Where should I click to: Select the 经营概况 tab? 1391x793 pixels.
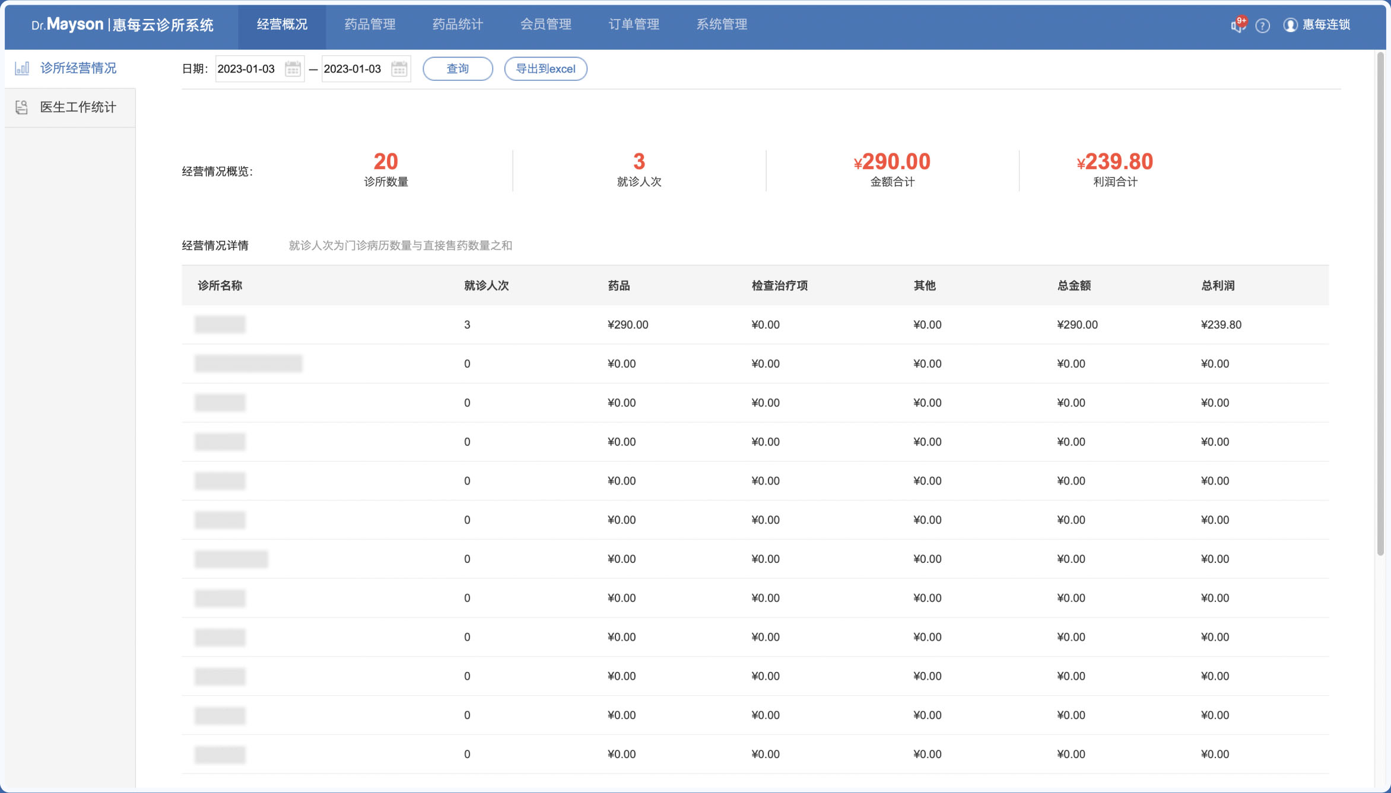click(x=282, y=24)
